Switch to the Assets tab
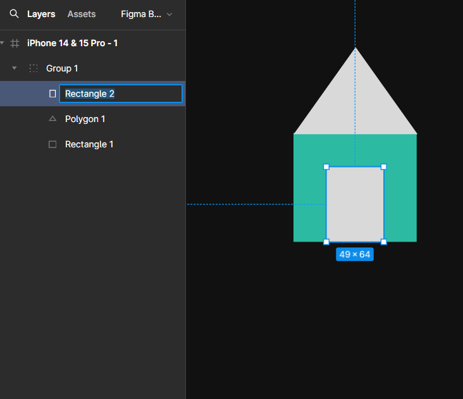 coord(82,14)
